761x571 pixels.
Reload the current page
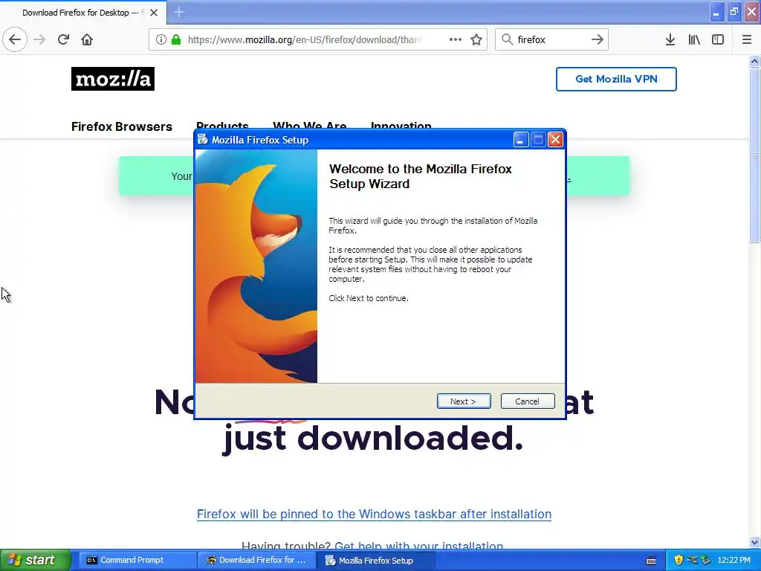pyautogui.click(x=63, y=39)
